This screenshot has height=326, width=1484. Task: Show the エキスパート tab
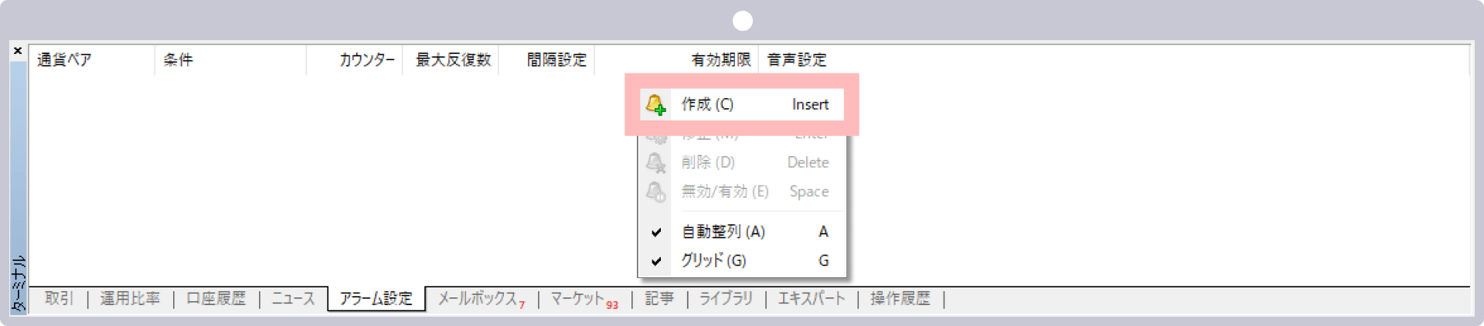(811, 299)
